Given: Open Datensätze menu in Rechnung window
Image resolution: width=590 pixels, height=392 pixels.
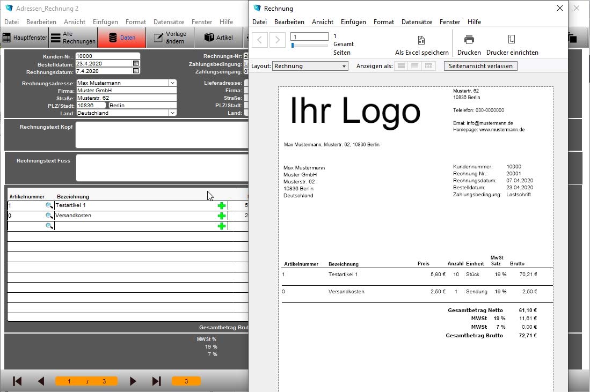Looking at the screenshot, I should click(417, 22).
